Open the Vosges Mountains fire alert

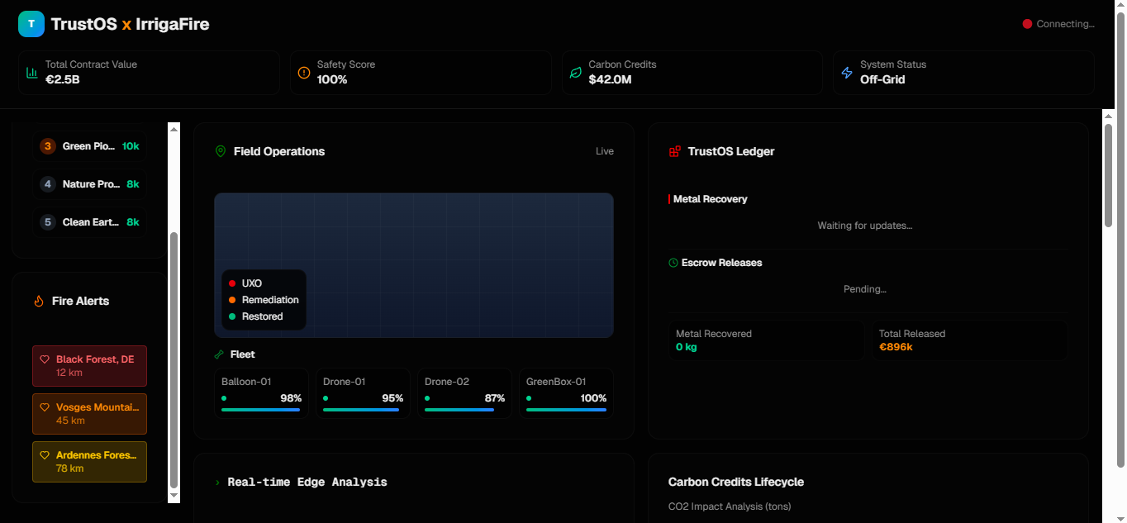pos(89,414)
